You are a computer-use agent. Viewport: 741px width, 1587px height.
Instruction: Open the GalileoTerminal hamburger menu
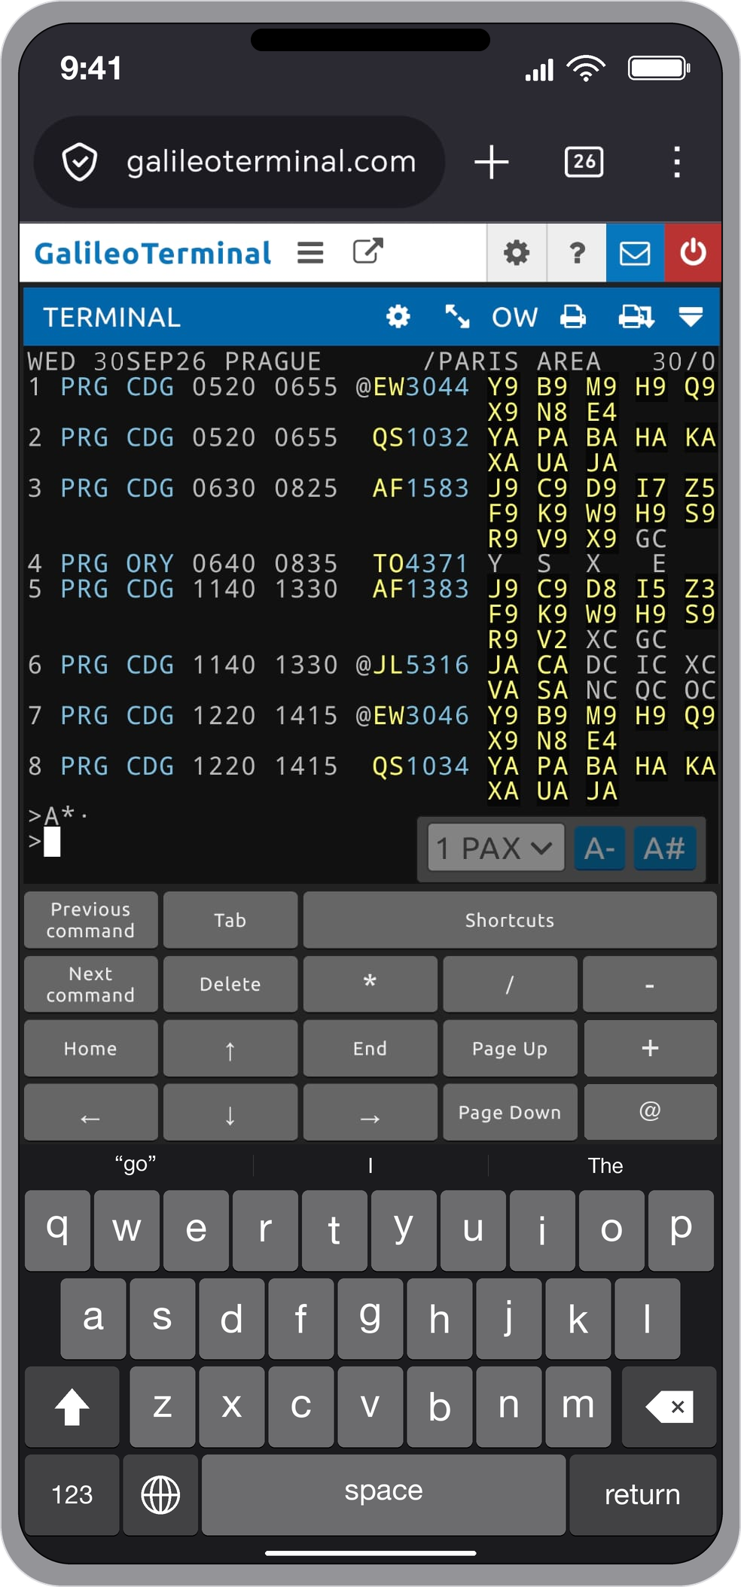point(310,253)
